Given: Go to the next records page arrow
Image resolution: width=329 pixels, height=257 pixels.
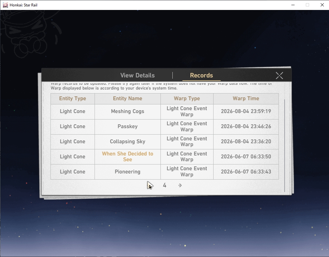Looking at the screenshot, I should (180, 185).
